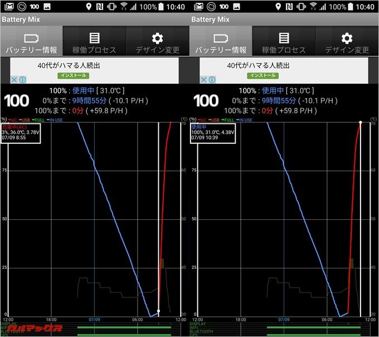The width and height of the screenshot is (379, 337).
Task: Open デザイン変更 gear tab in right phone screen
Action: (x=347, y=42)
